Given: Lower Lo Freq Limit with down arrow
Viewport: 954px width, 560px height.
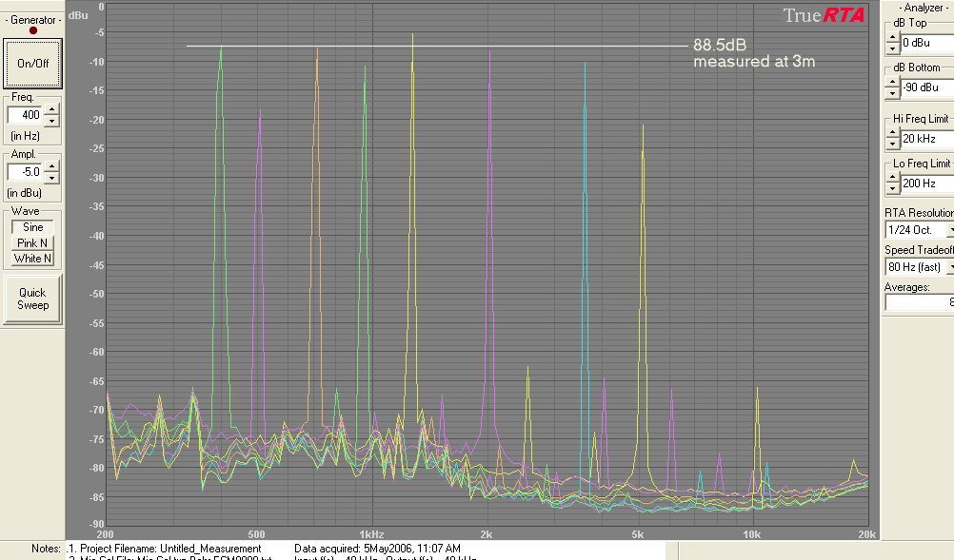Looking at the screenshot, I should coord(892,189).
